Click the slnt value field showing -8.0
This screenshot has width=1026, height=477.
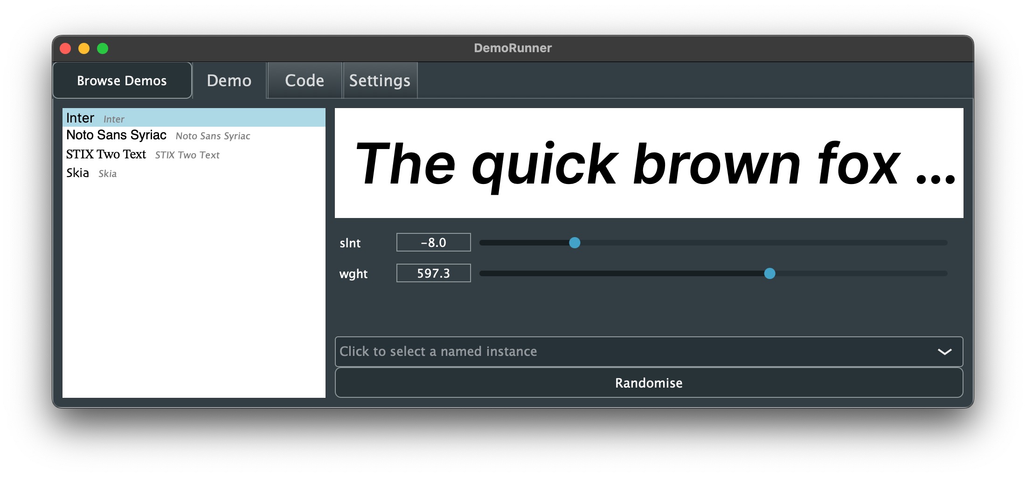tap(433, 242)
